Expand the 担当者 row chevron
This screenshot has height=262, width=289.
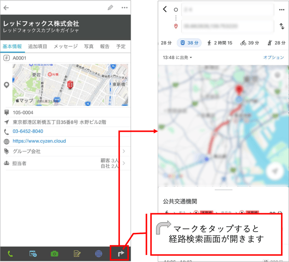click(x=124, y=163)
